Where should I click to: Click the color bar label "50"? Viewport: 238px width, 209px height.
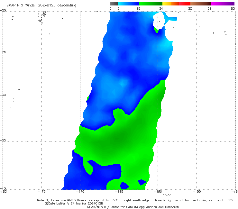click(x=190, y=9)
